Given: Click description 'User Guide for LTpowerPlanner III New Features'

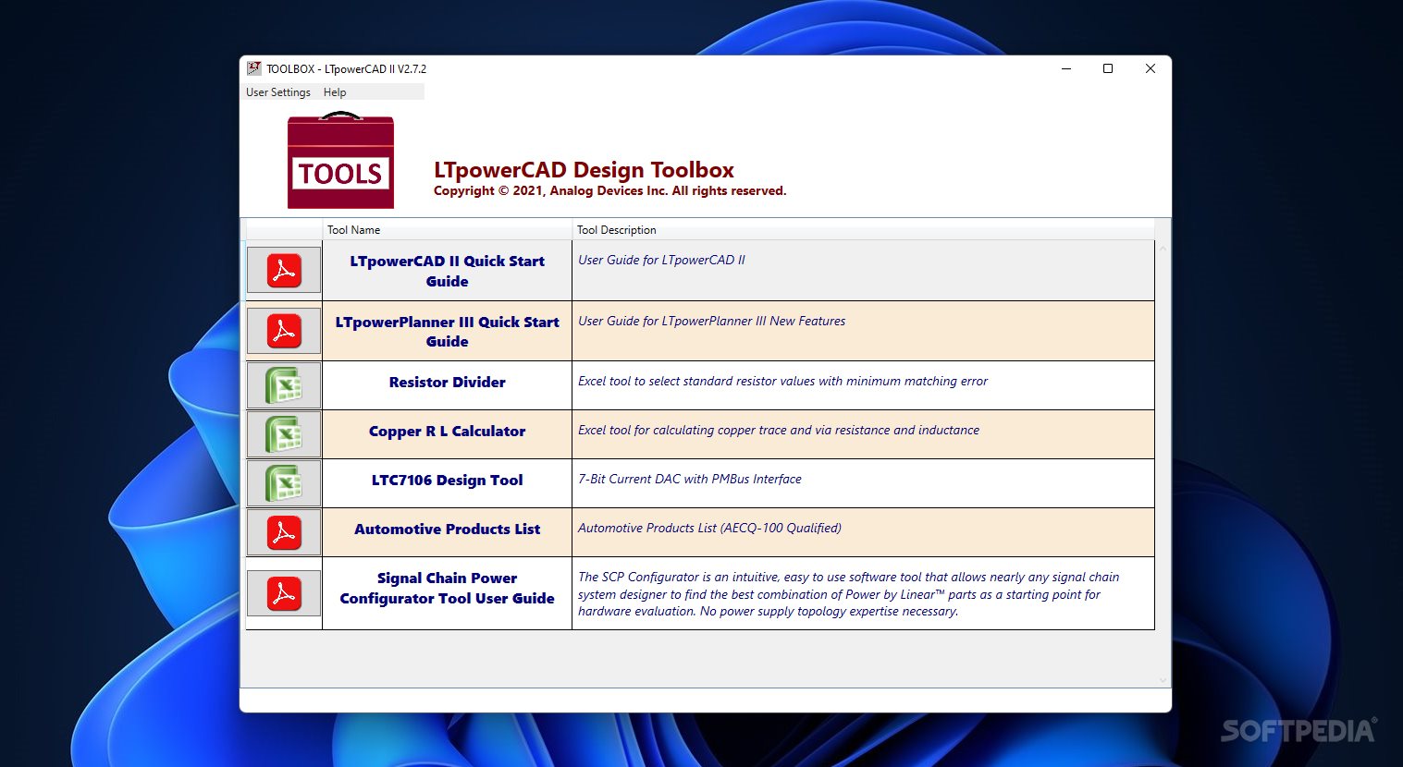Looking at the screenshot, I should coord(711,321).
